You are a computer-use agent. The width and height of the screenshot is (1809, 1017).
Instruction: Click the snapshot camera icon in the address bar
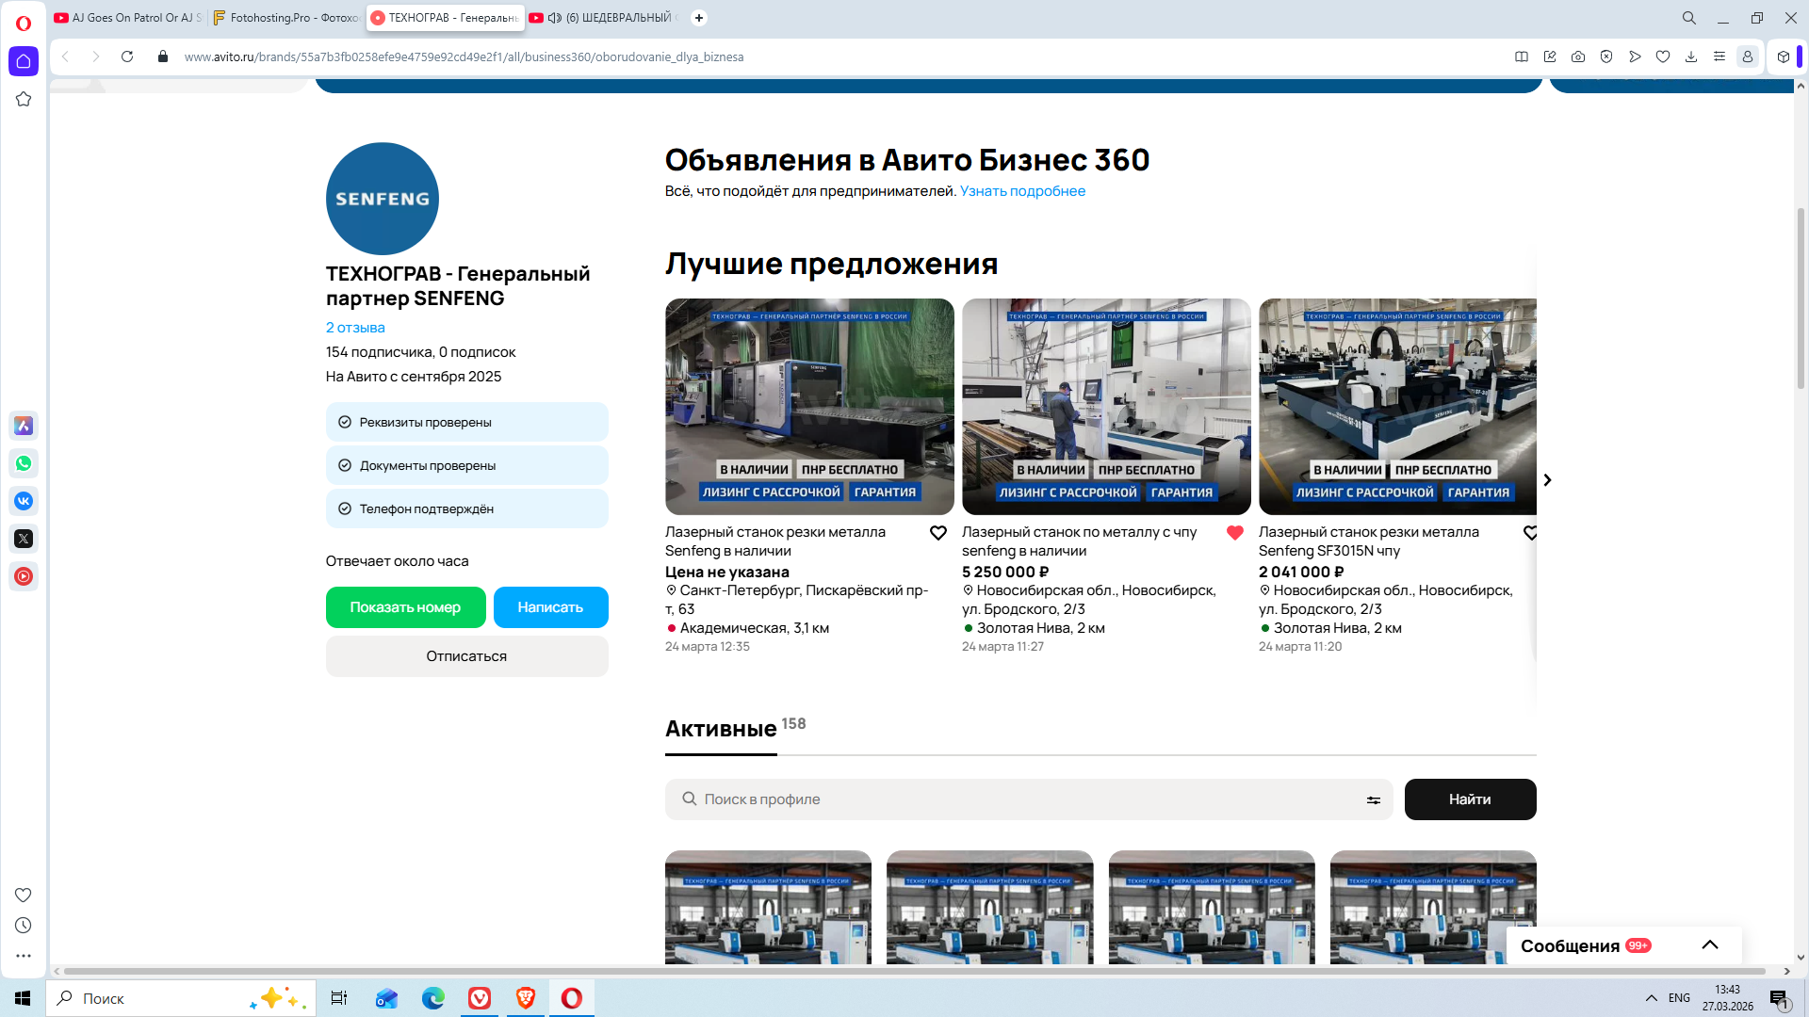1578,56
